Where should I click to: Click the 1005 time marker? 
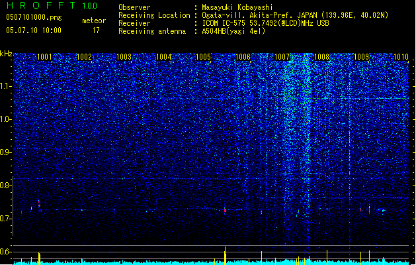point(203,57)
